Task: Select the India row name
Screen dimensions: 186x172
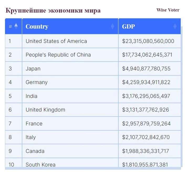Action: click(x=32, y=96)
